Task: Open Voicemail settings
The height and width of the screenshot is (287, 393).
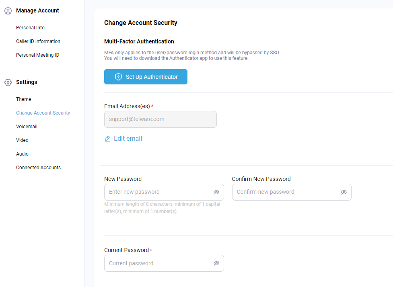Action: 27,127
